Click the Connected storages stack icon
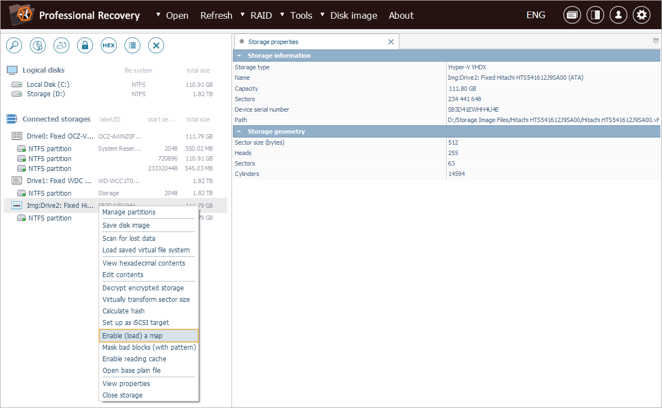Image resolution: width=662 pixels, height=408 pixels. [x=12, y=119]
